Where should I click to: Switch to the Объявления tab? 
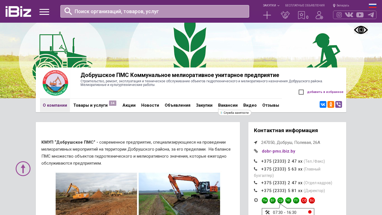(x=178, y=105)
